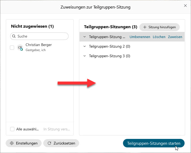Expand Teilgruppen-Sitzung 3 chevron
This screenshot has width=191, height=153.
(x=85, y=56)
